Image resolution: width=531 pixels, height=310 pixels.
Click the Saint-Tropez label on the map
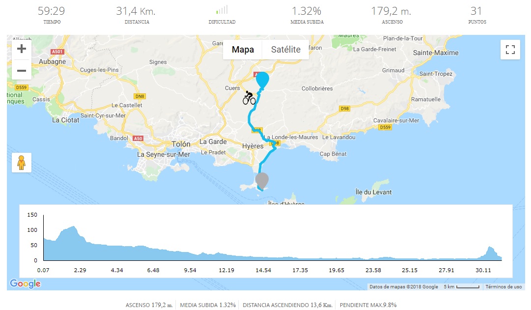[x=435, y=74]
